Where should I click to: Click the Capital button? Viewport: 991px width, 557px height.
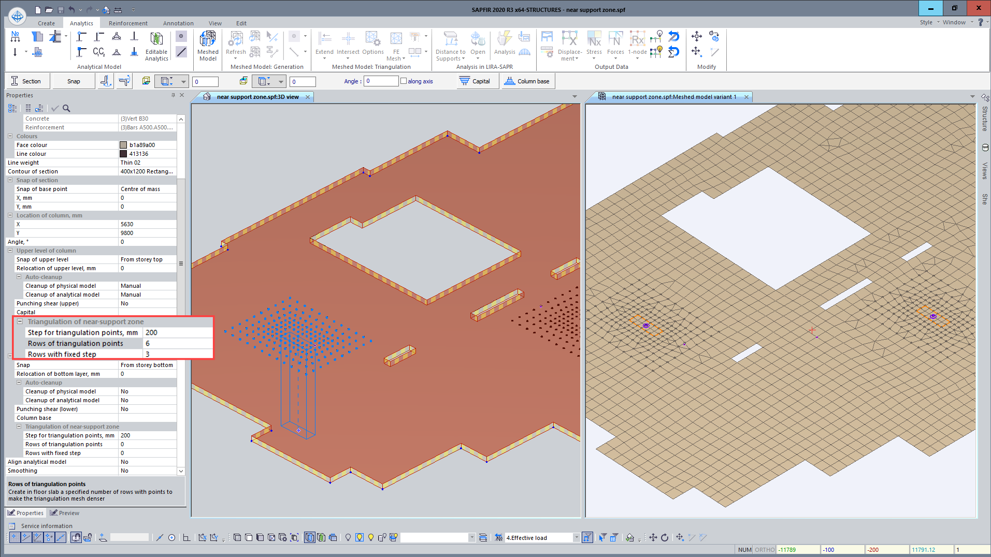click(x=475, y=81)
